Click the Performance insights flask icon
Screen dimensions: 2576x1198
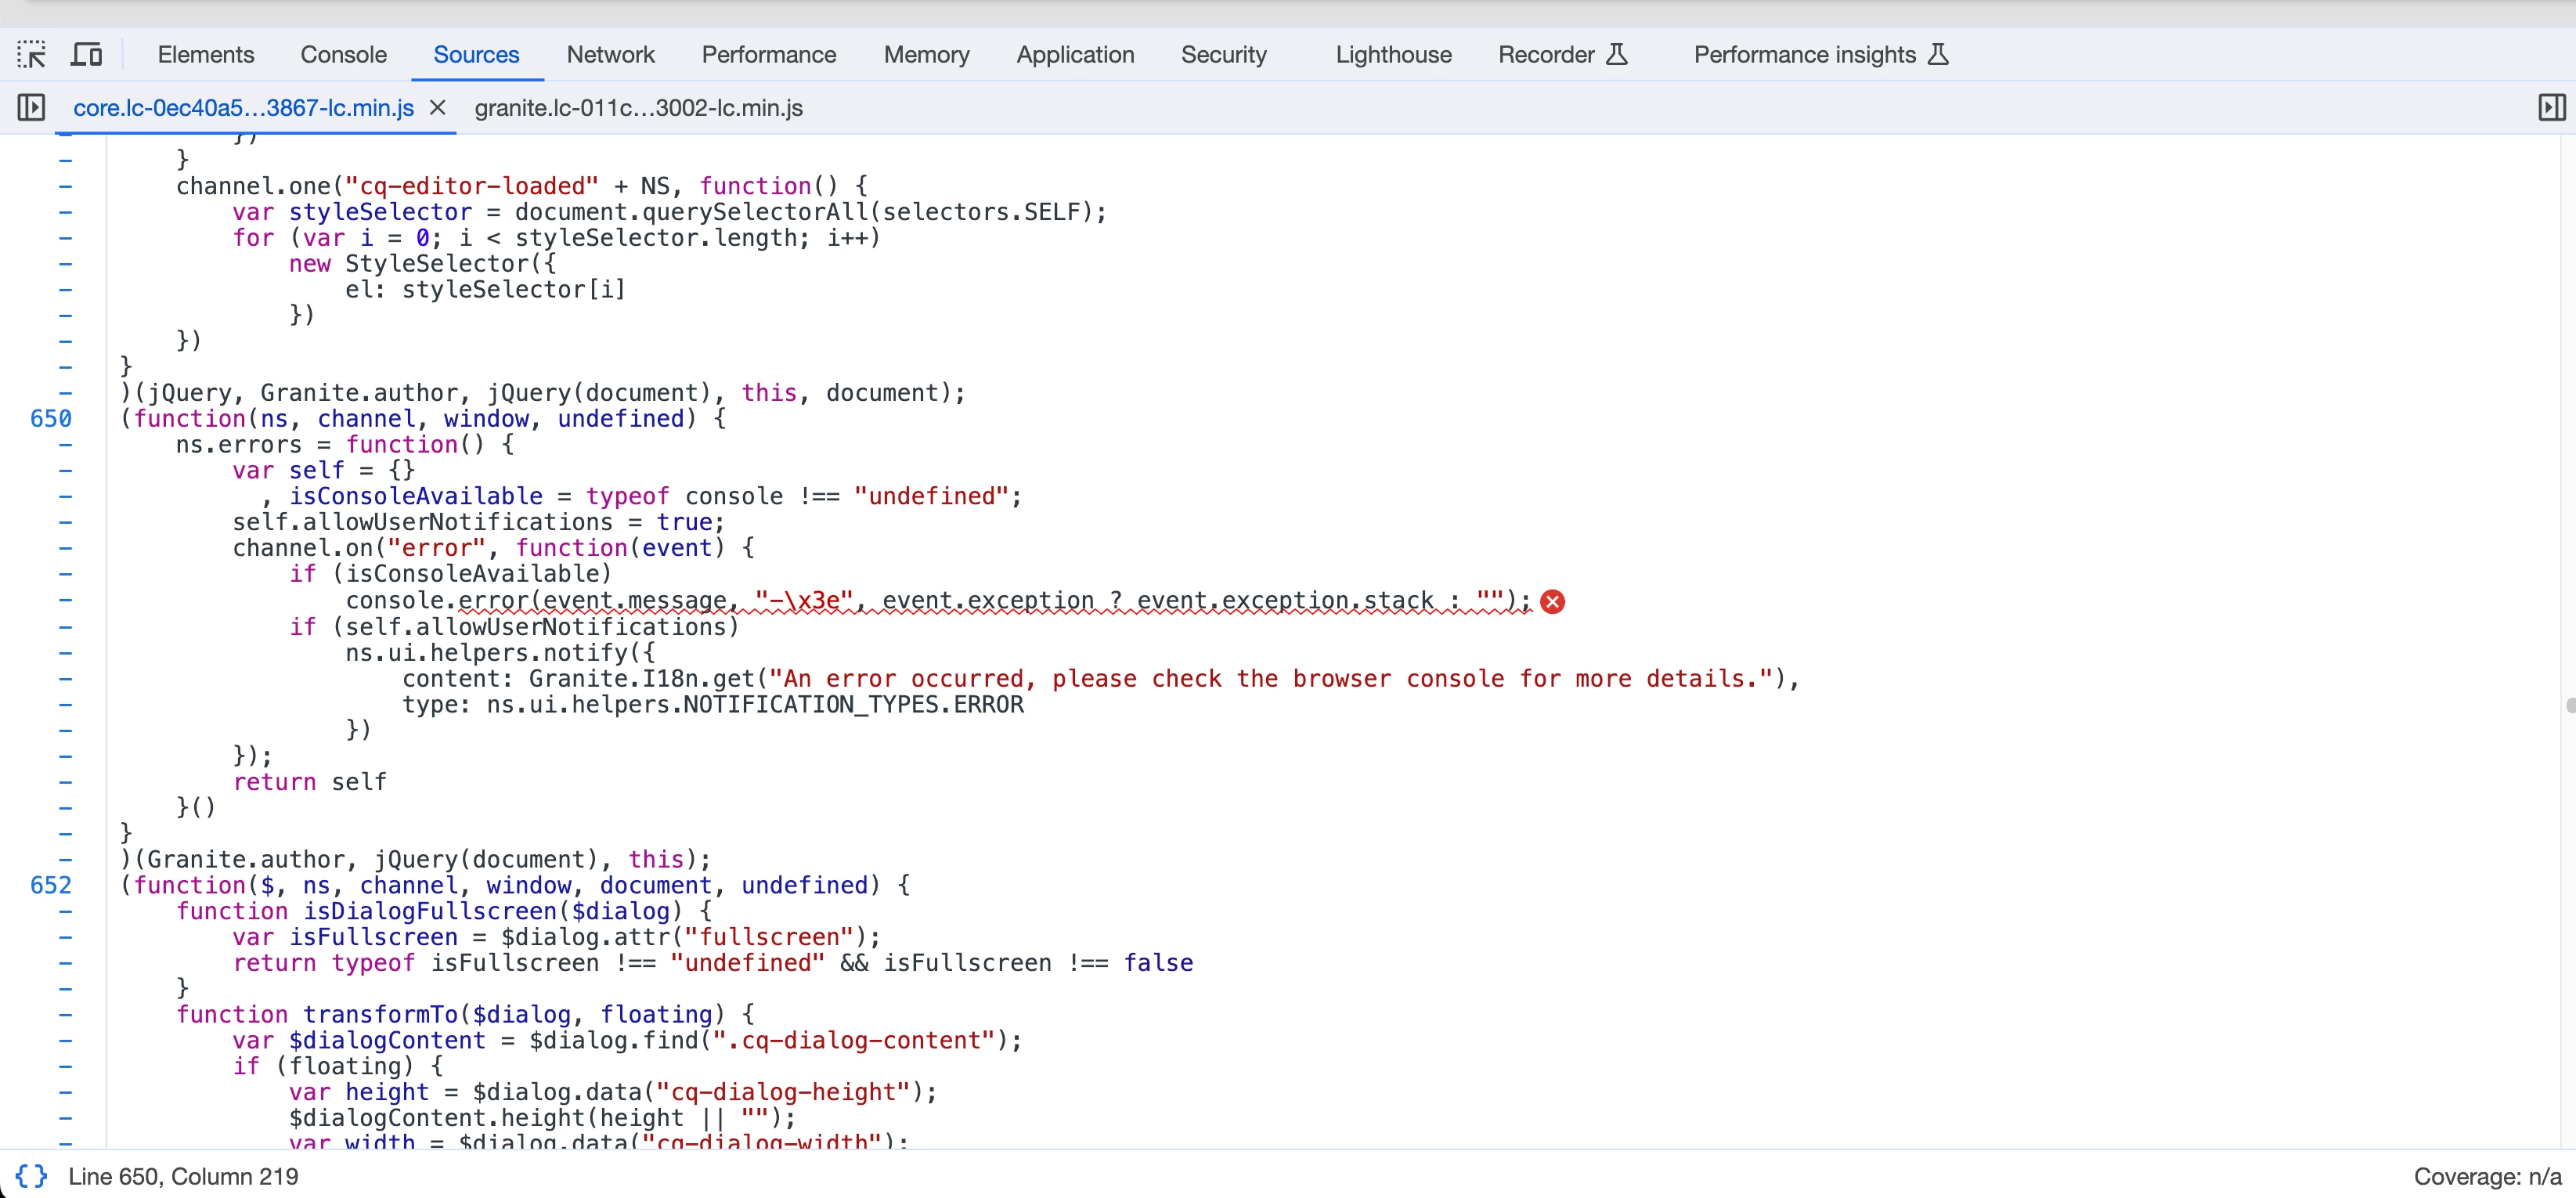point(1938,54)
